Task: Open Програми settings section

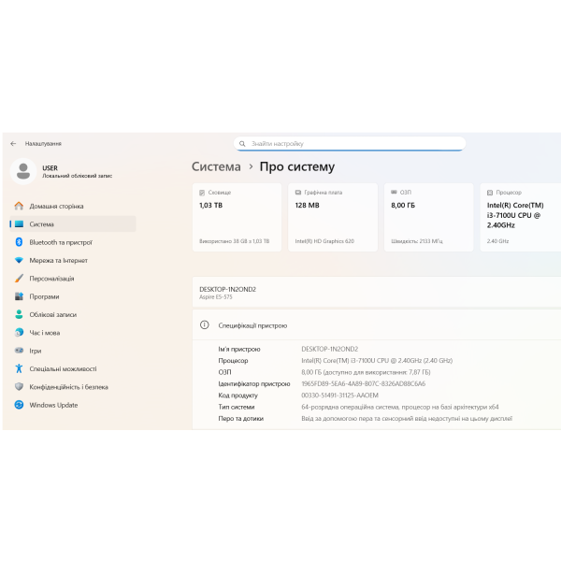Action: coord(73,296)
